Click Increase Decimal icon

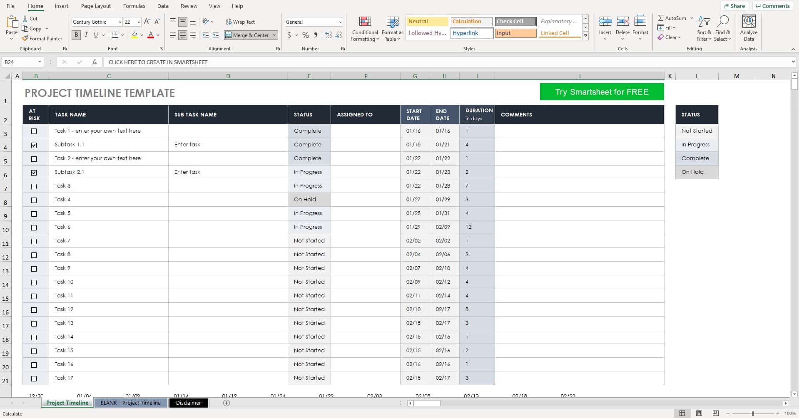click(329, 35)
